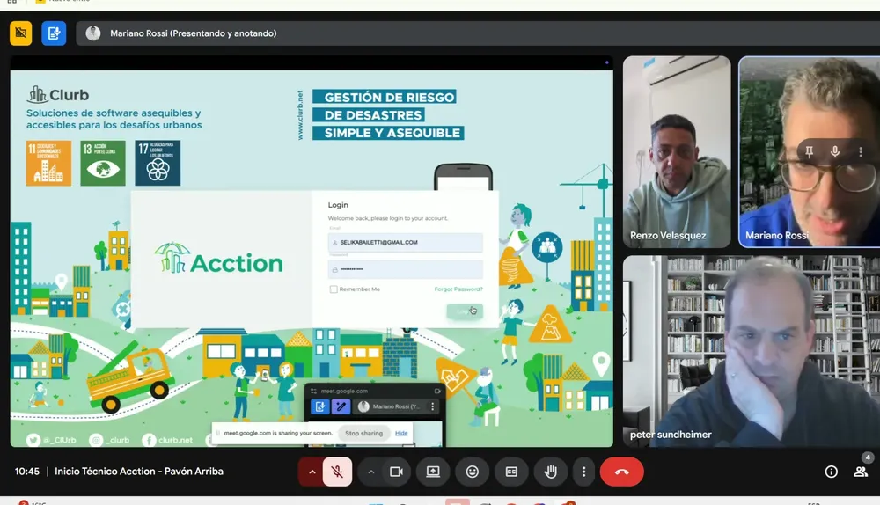Pin Mariano Rossi's video tile

809,151
